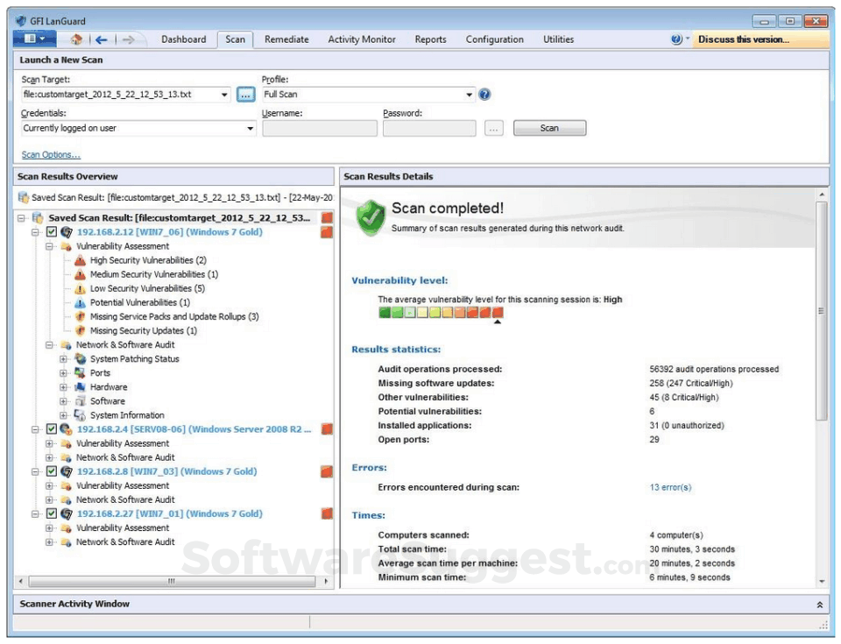Click the Home icon in the toolbar
The image size is (841, 644).
(x=75, y=39)
